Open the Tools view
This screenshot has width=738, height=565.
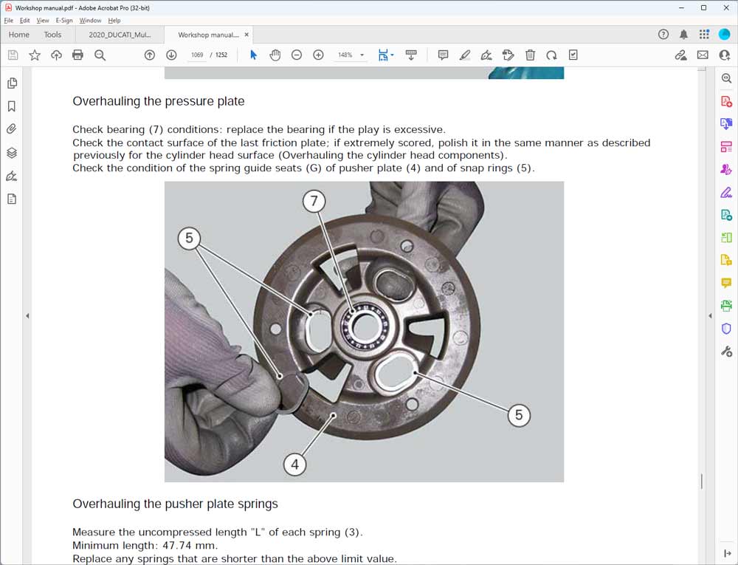[52, 35]
